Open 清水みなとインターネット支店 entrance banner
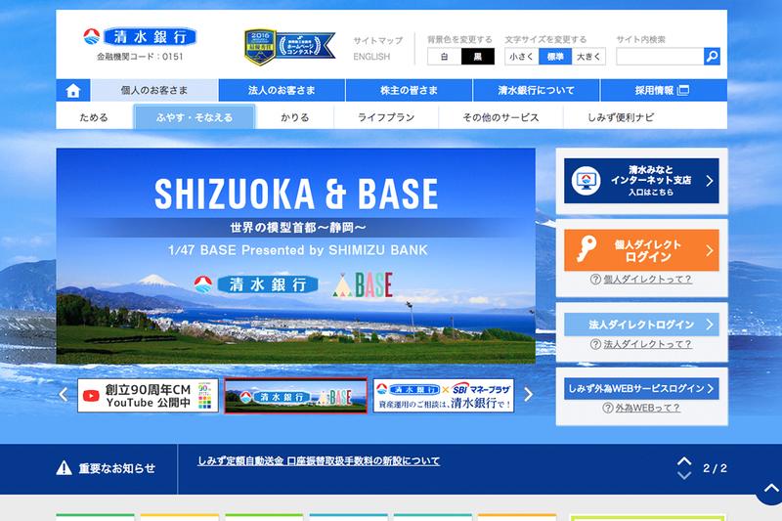Screen dimensions: 782x521 (641, 181)
